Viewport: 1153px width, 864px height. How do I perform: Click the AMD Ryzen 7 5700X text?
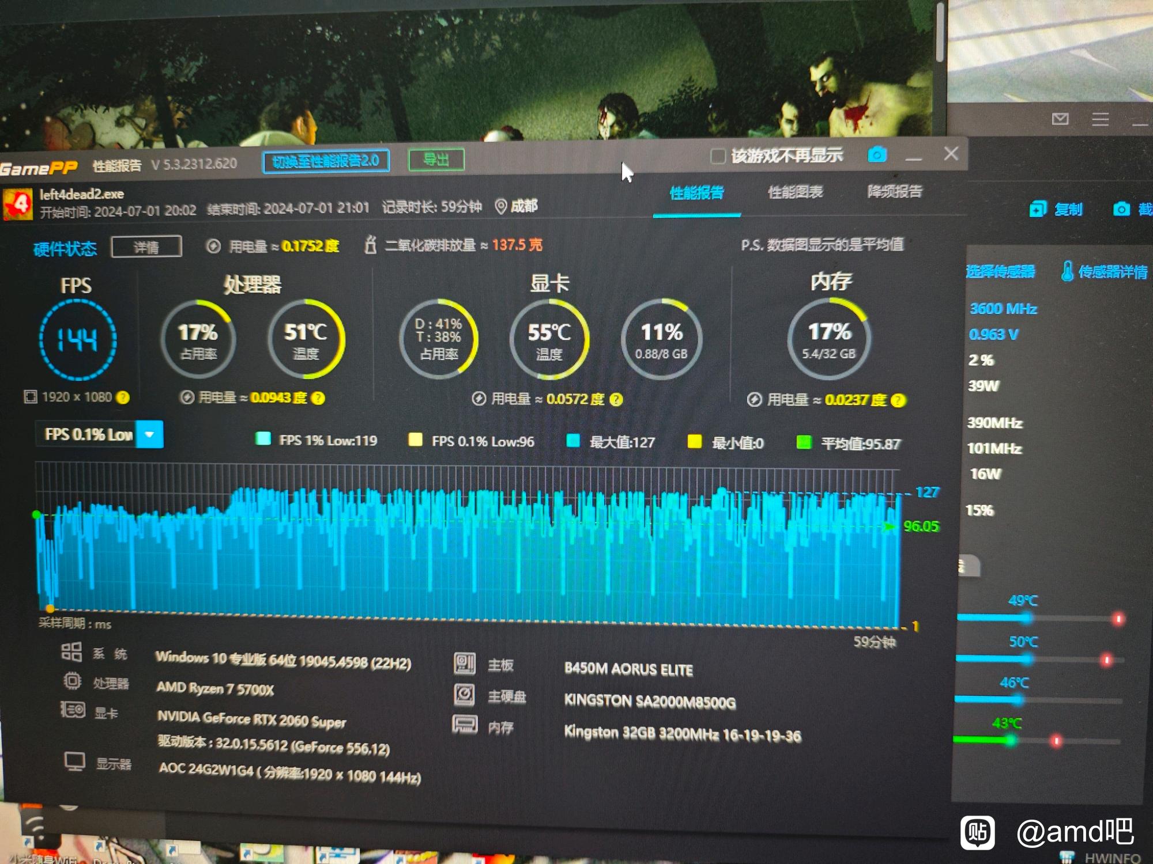pos(215,688)
